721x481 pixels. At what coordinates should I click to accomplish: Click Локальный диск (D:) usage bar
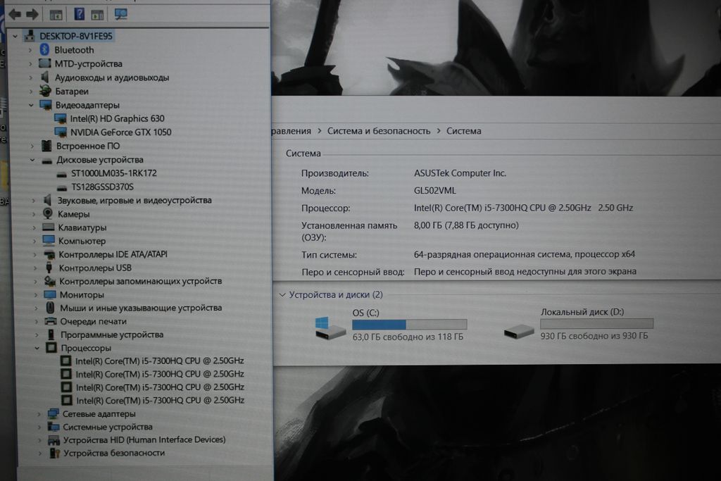point(596,324)
